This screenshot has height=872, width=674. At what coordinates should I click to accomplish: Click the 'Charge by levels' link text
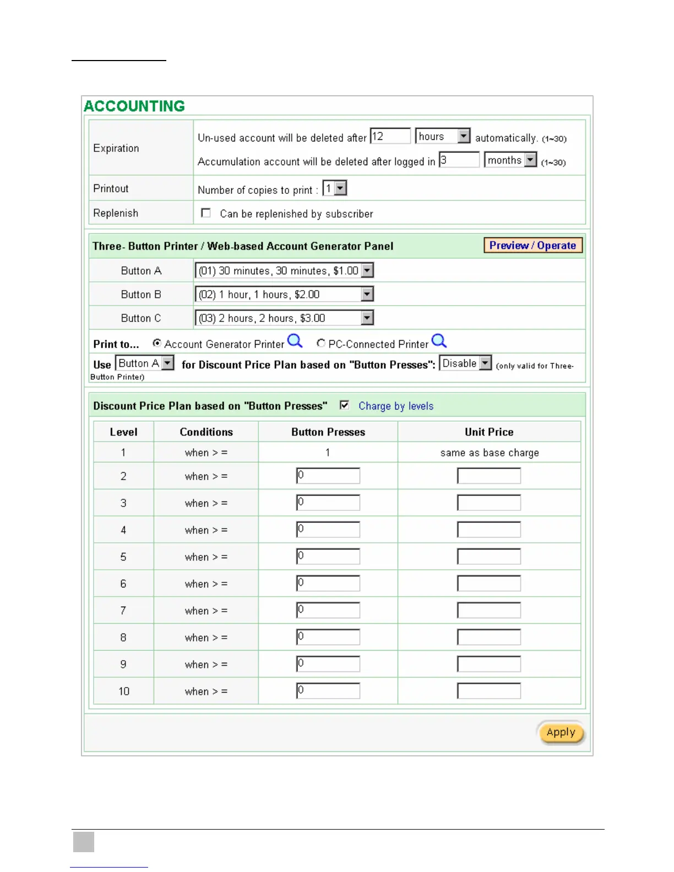click(x=396, y=406)
